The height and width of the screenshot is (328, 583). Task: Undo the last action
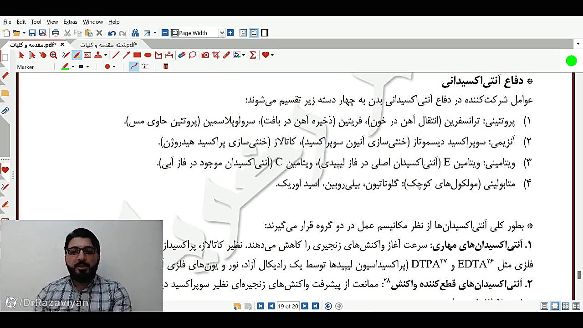(112, 33)
